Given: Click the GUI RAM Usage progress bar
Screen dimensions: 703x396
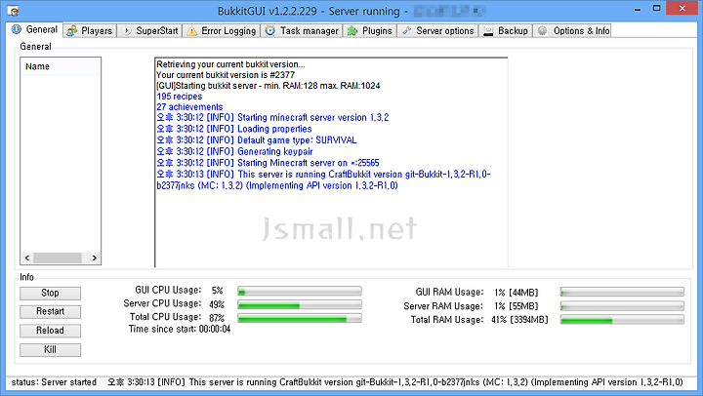Looking at the screenshot, I should click(622, 293).
